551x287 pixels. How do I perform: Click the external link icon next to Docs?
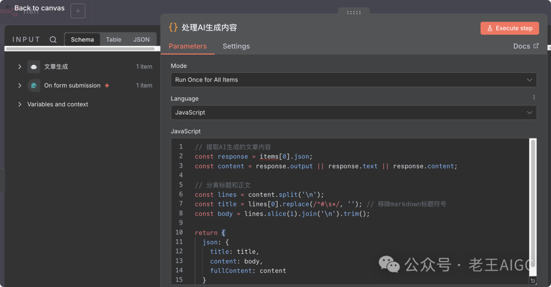(x=536, y=46)
